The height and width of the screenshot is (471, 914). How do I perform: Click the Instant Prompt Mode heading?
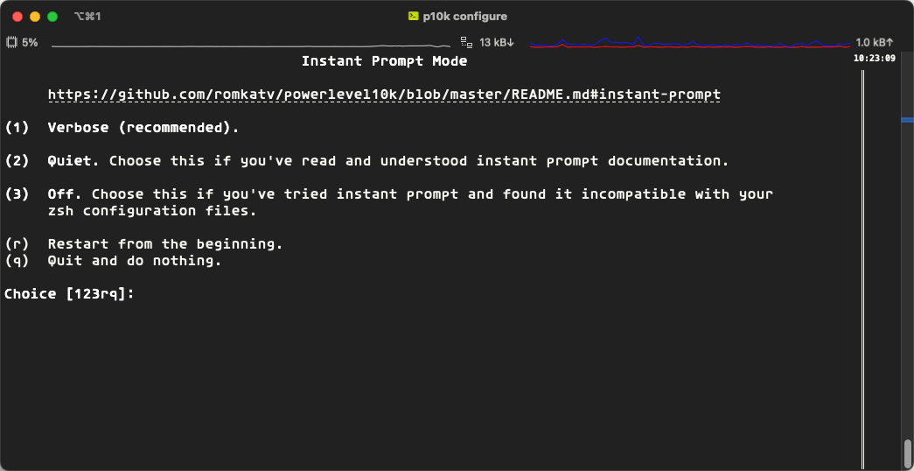point(384,61)
